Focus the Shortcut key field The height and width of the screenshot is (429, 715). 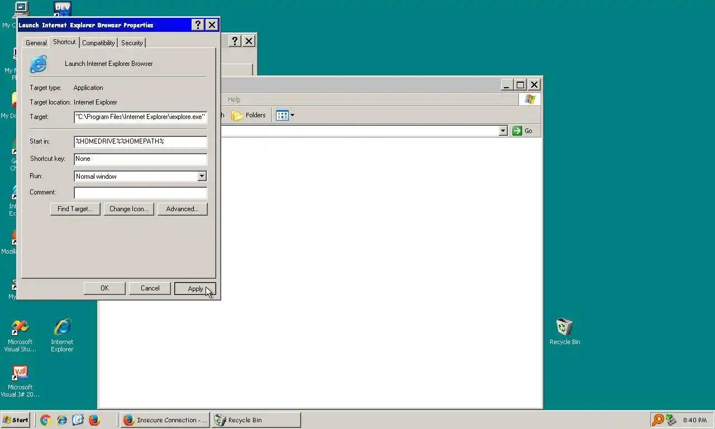click(140, 159)
